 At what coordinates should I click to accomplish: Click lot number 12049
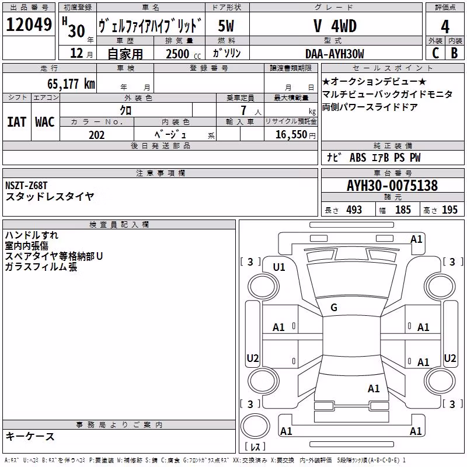[29, 25]
